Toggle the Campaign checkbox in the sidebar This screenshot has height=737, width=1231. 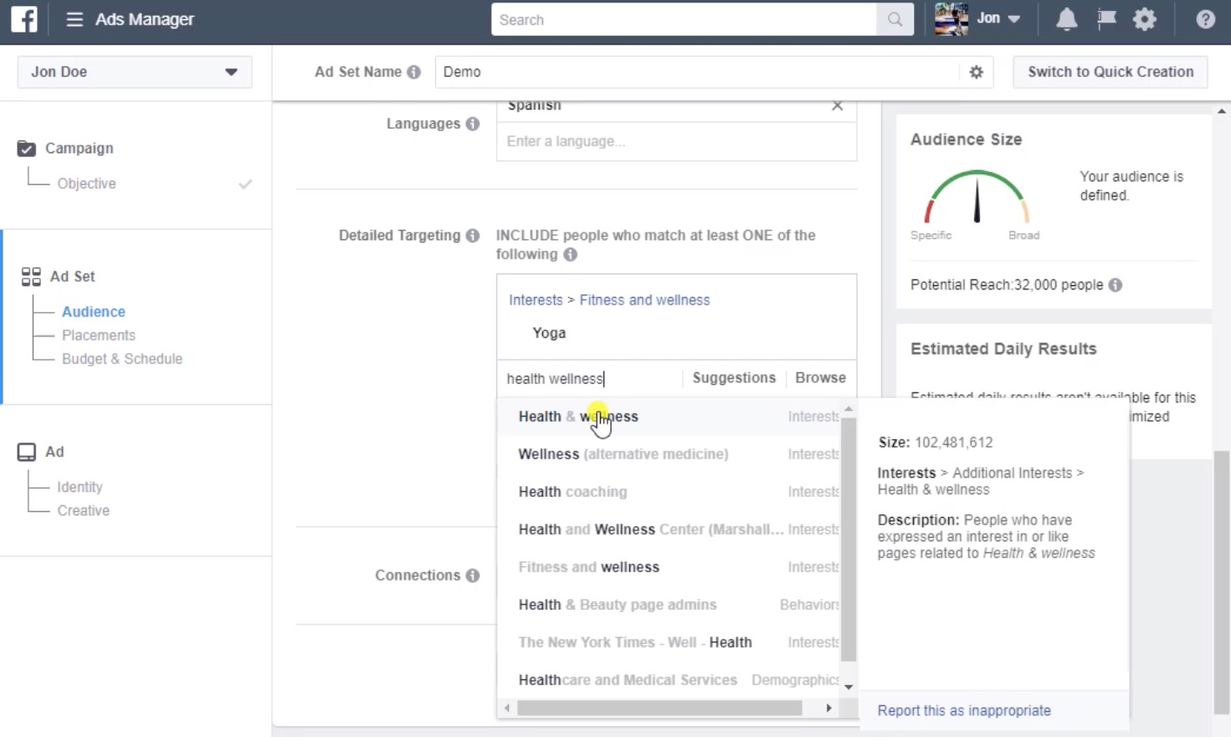tap(26, 148)
